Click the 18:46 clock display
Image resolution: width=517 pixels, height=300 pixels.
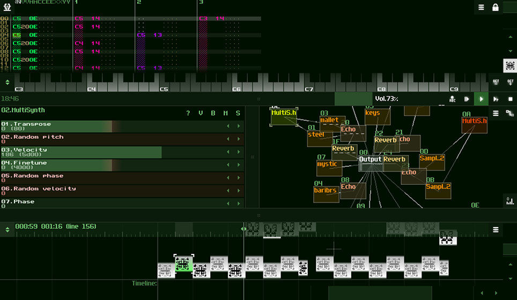(x=10, y=99)
